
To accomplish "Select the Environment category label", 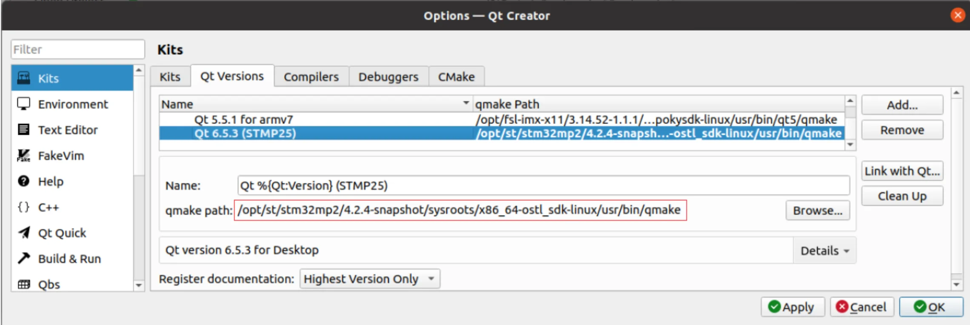I will pyautogui.click(x=73, y=104).
